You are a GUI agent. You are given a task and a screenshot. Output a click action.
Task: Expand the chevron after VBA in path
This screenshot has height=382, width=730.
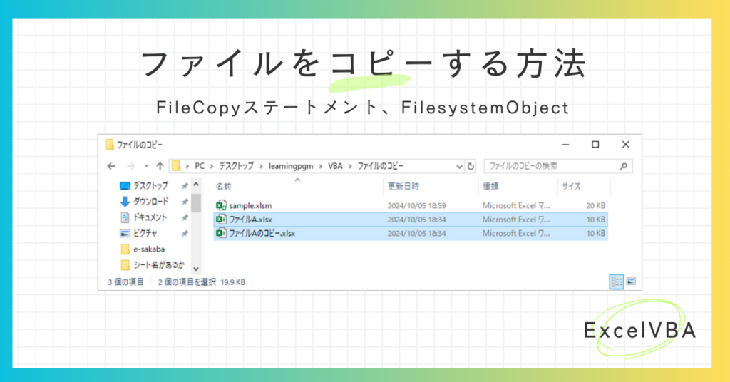(349, 166)
